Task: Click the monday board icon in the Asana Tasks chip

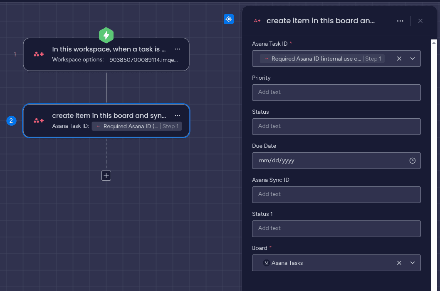Action: [266, 263]
